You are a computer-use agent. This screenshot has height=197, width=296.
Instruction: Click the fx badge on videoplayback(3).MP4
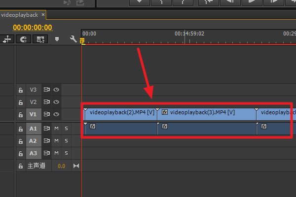pyautogui.click(x=165, y=112)
